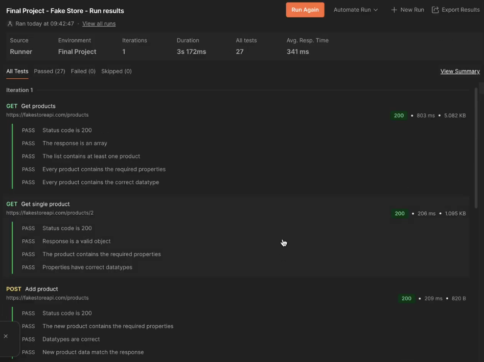Viewport: 484px width, 362px height.
Task: Start a New Run
Action: 407,10
